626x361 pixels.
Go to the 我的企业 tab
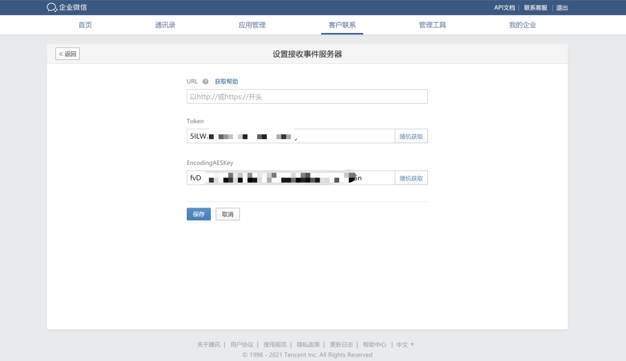pos(523,25)
